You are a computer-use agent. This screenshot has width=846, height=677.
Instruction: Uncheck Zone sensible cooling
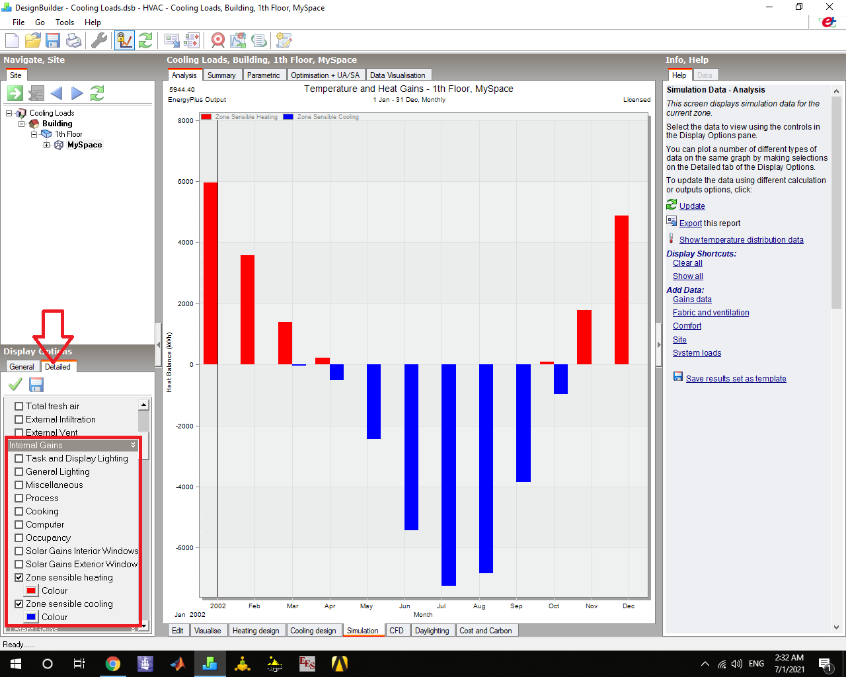click(x=19, y=604)
